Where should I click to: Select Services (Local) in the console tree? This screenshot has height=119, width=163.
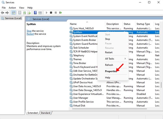pos(11,18)
